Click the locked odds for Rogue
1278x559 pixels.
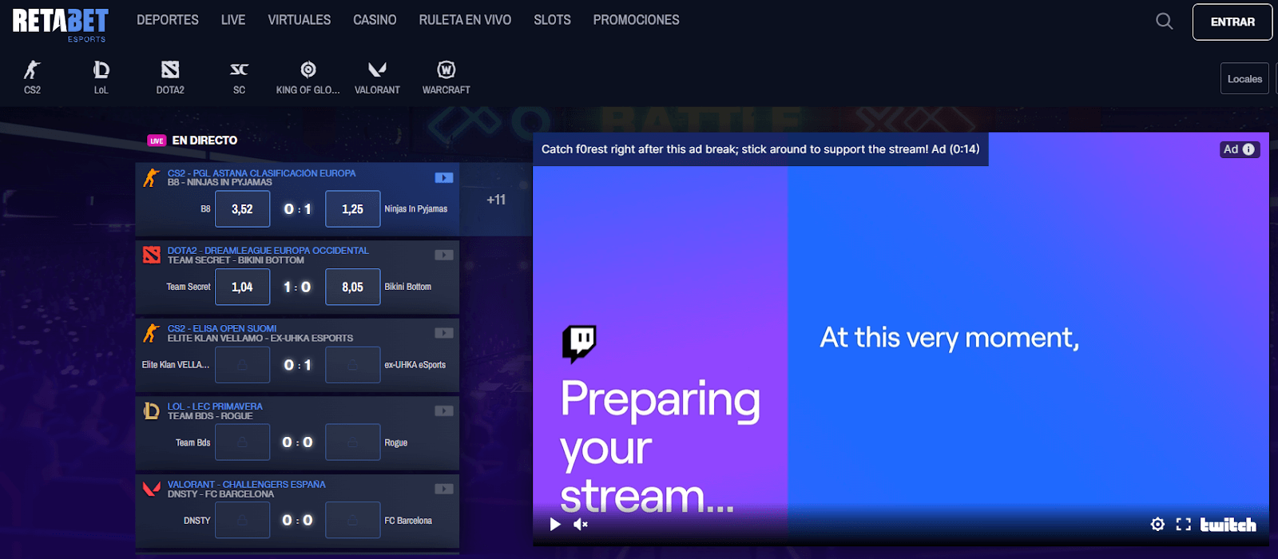(x=352, y=442)
